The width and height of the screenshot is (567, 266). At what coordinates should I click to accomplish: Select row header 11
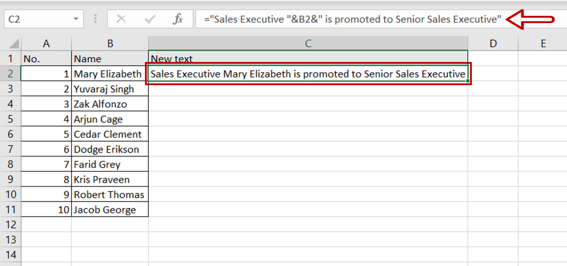click(x=11, y=209)
